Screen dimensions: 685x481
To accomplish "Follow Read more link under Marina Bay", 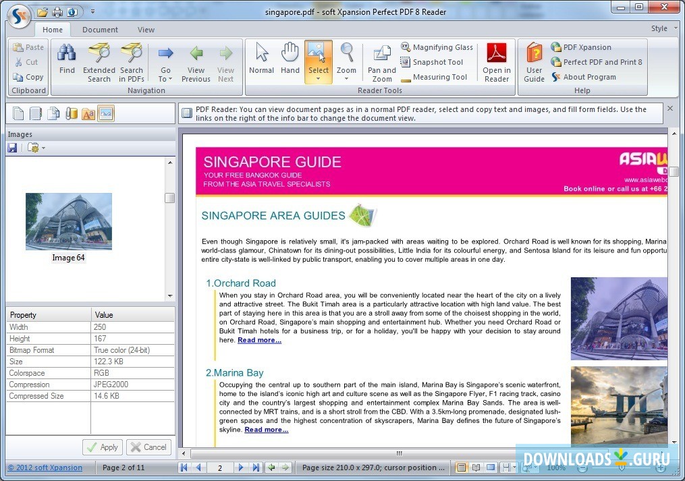I will pos(267,430).
